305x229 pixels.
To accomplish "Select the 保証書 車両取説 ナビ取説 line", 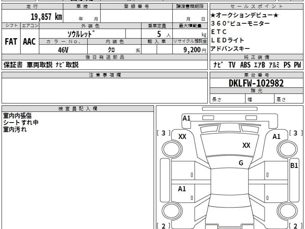I will (x=41, y=65).
